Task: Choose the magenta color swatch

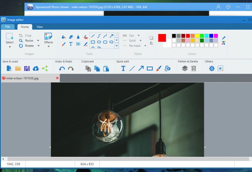Action: pos(216,36)
